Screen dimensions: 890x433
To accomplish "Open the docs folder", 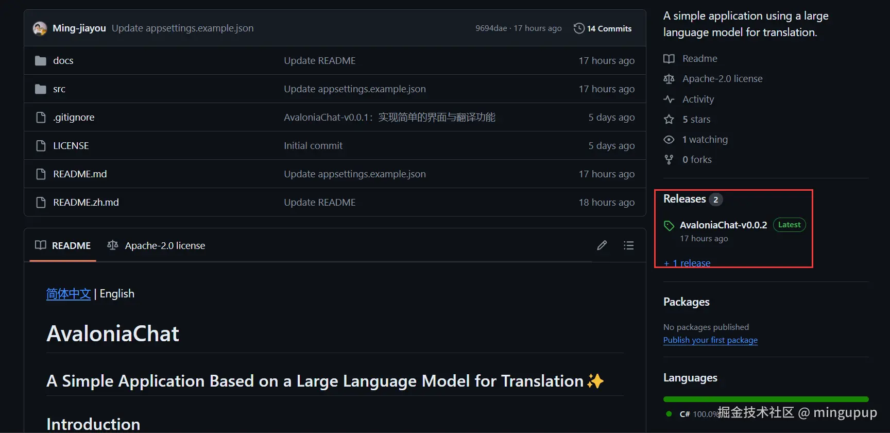I will pos(63,61).
